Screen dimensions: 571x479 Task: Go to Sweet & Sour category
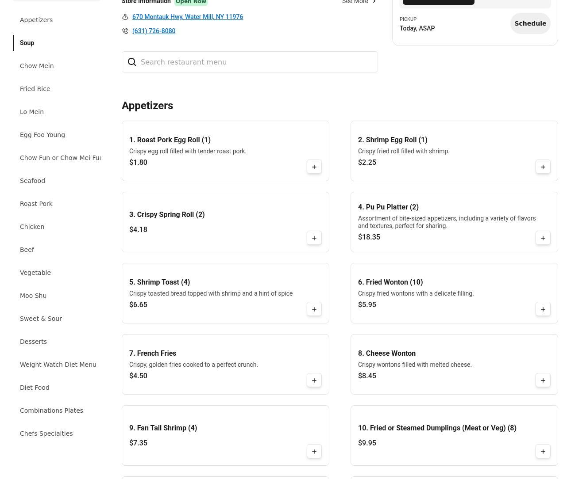41,319
